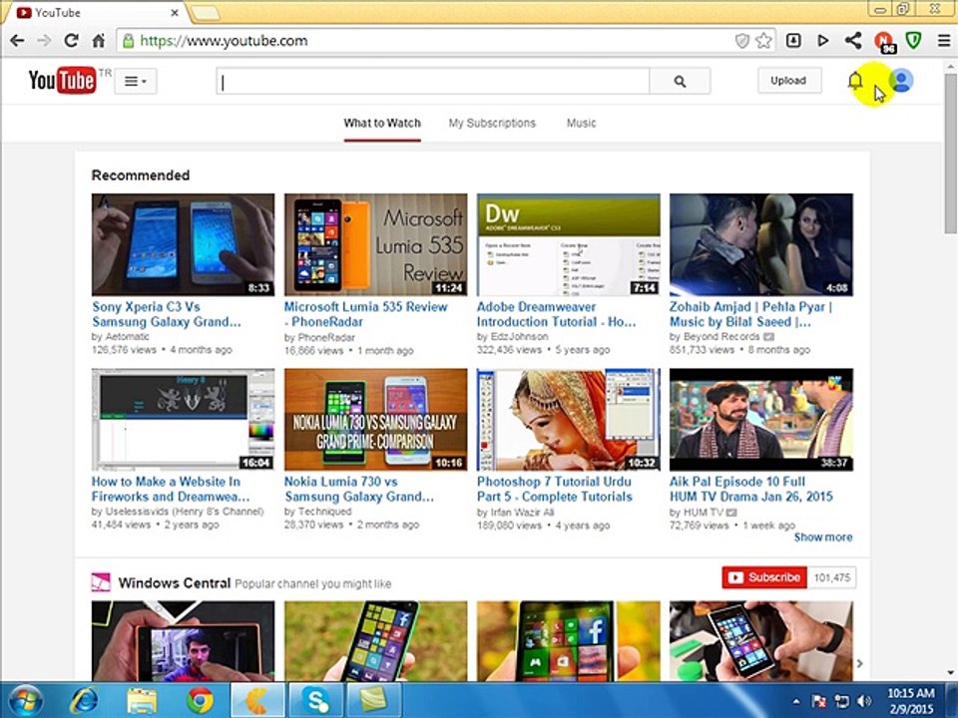
Task: Click Photoshop 7 Tutorial Urdu title link
Action: point(554,489)
